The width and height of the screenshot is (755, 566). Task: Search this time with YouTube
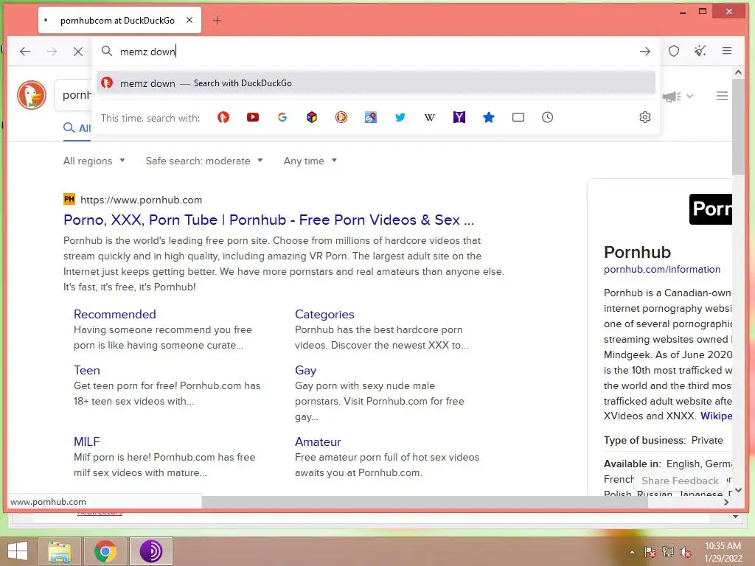[253, 117]
